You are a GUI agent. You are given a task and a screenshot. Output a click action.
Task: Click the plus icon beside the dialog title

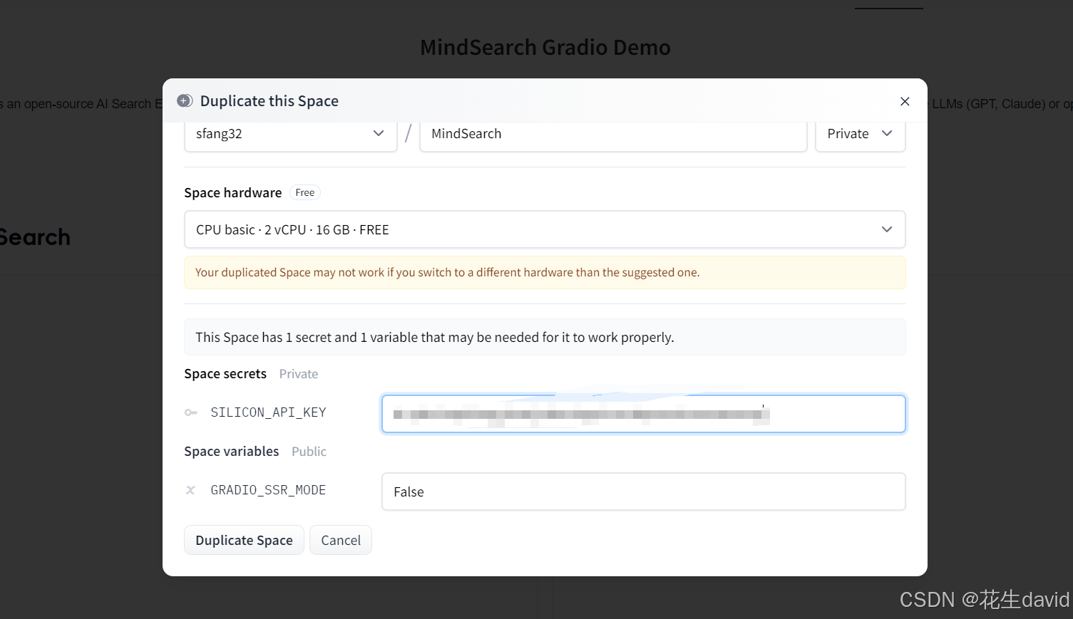tap(185, 101)
